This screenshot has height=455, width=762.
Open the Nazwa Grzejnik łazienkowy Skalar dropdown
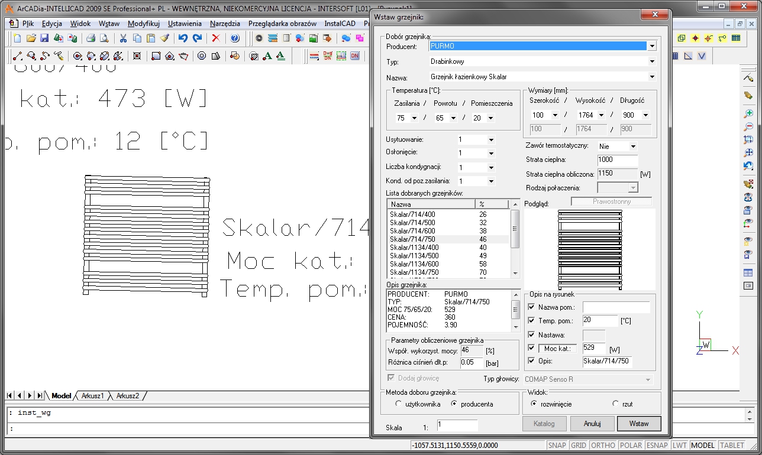point(651,76)
